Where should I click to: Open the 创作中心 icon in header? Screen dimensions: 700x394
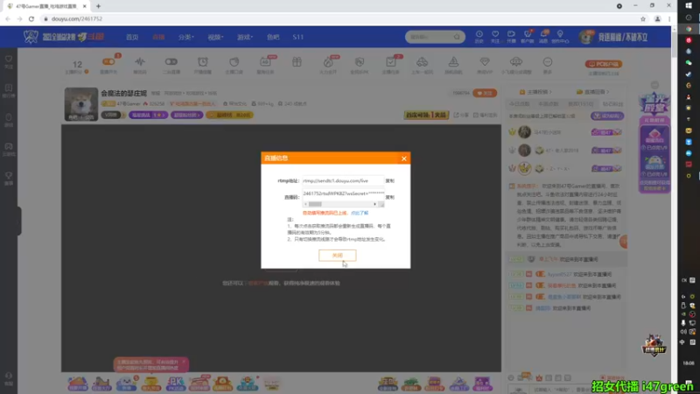560,37
